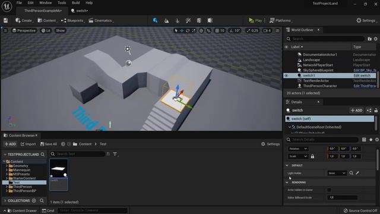Click the Play button

coord(255,21)
